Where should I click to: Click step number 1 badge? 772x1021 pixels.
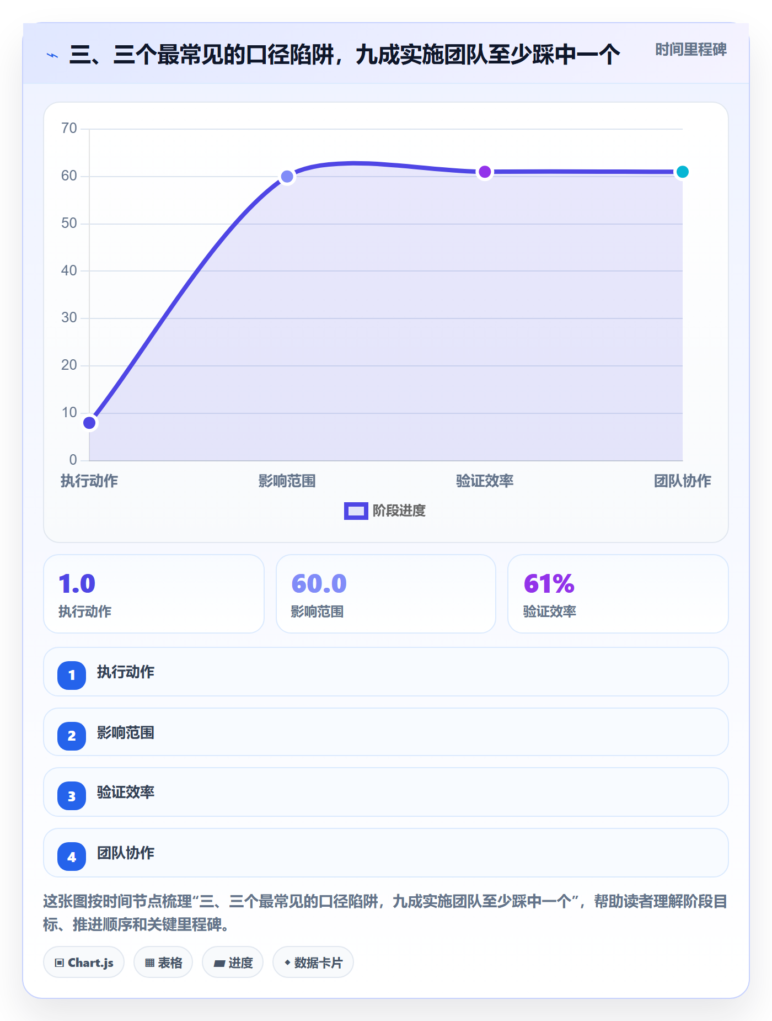tap(72, 675)
